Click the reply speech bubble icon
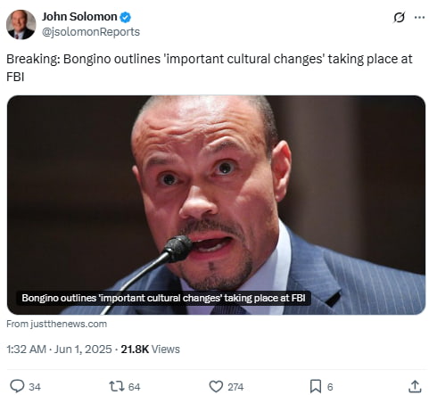Image resolution: width=429 pixels, height=395 pixels. (x=17, y=386)
